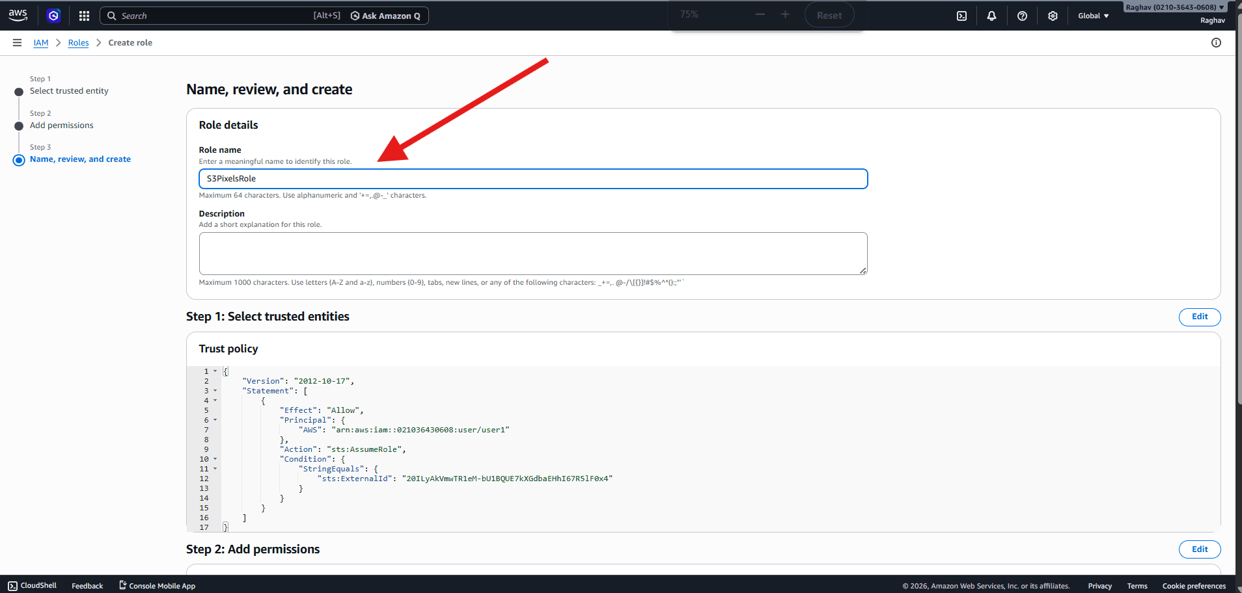This screenshot has width=1242, height=593.
Task: Edit Step 2 permissions
Action: coord(1199,549)
